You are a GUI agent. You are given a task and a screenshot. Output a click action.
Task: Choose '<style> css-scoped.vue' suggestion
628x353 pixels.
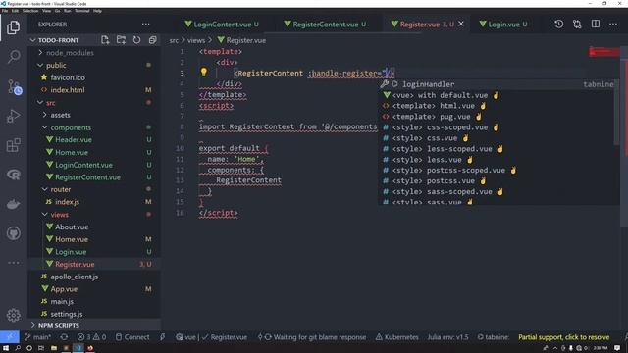497,127
